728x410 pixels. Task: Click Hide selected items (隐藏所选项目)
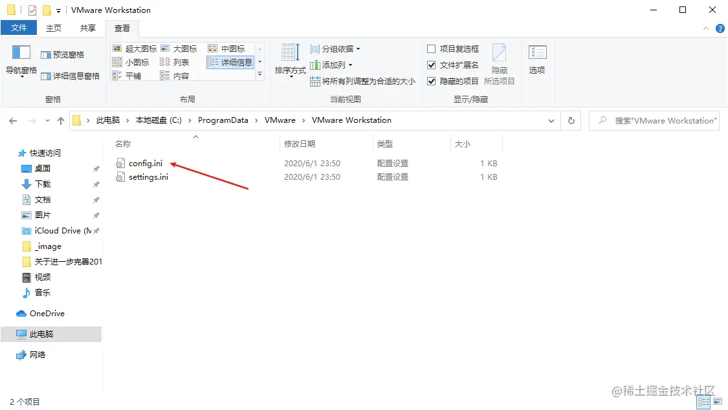point(499,64)
